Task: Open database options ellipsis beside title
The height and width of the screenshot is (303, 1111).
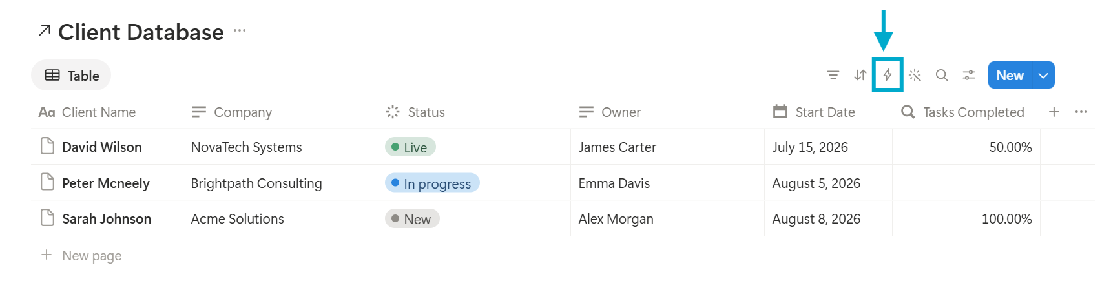Action: point(240,30)
